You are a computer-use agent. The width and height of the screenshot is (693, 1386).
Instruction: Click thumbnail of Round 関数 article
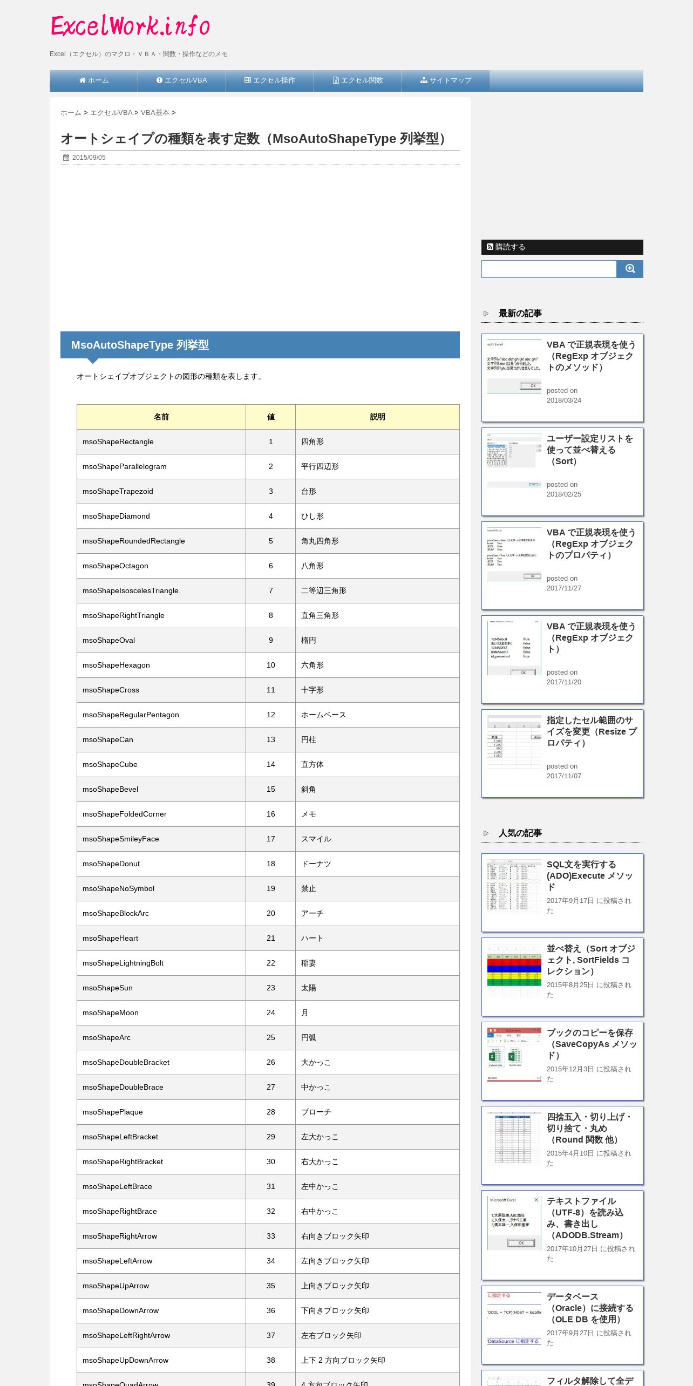point(514,1139)
